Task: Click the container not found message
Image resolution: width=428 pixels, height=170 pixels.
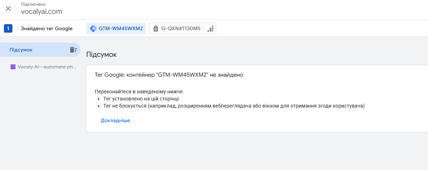Action: point(169,75)
